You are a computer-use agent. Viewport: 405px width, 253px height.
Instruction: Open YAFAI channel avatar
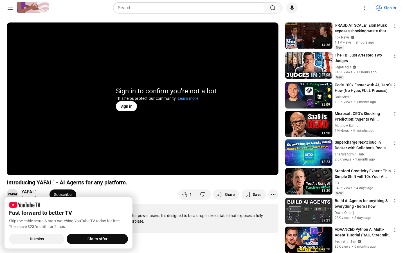click(12, 194)
